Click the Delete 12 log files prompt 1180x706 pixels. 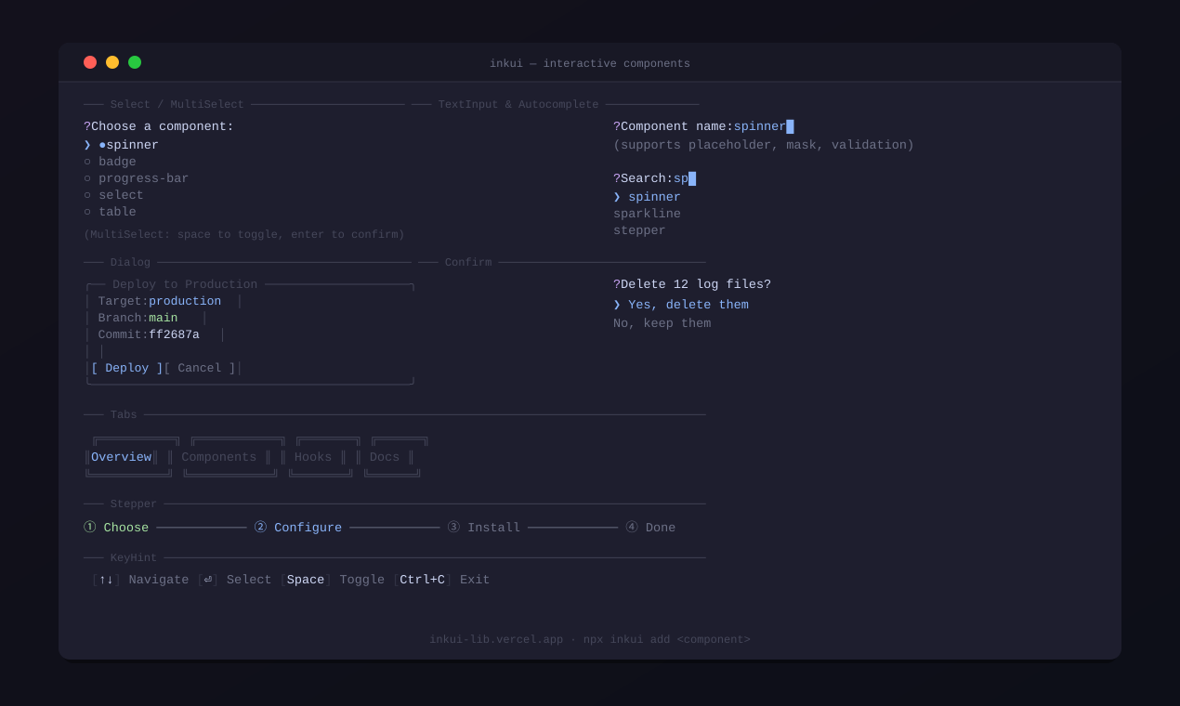(x=692, y=285)
